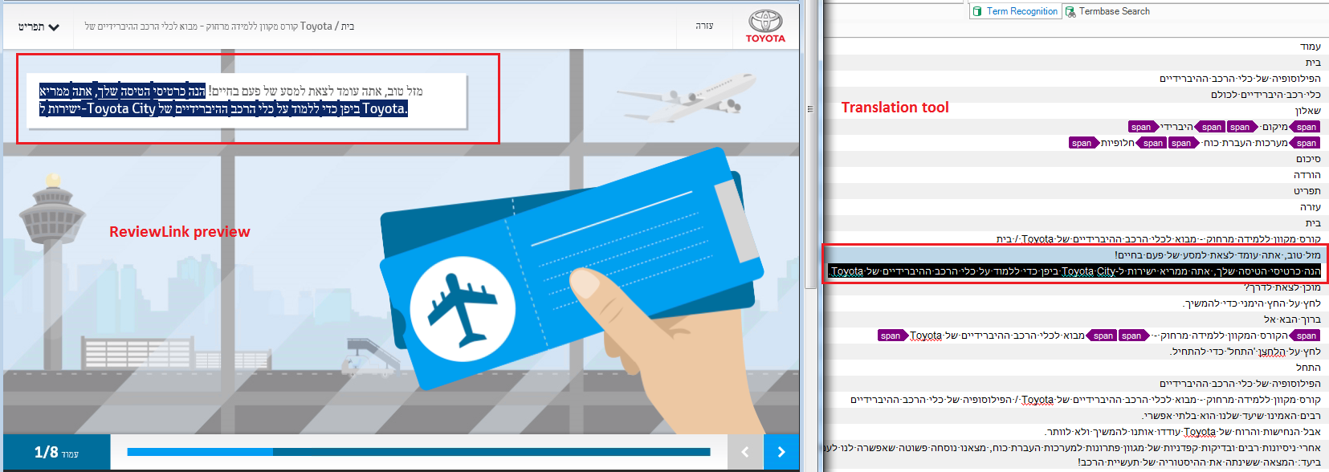Click the course progress bar in the preview
Screen dimensions: 1329x472
pos(418,452)
